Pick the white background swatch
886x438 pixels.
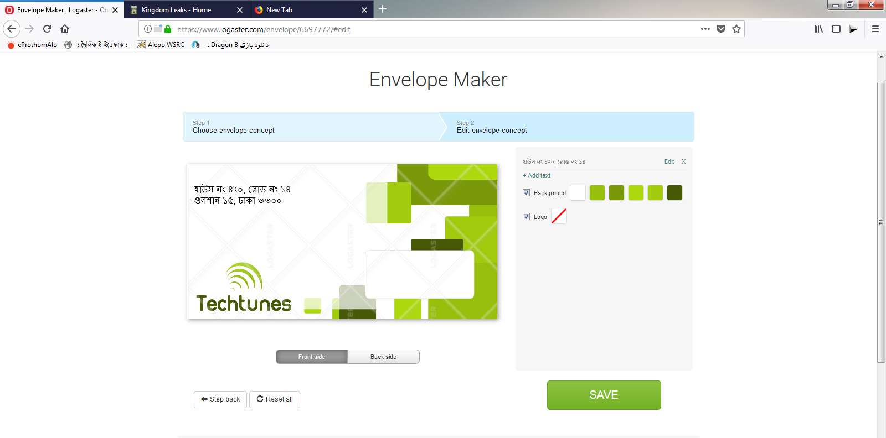click(578, 192)
